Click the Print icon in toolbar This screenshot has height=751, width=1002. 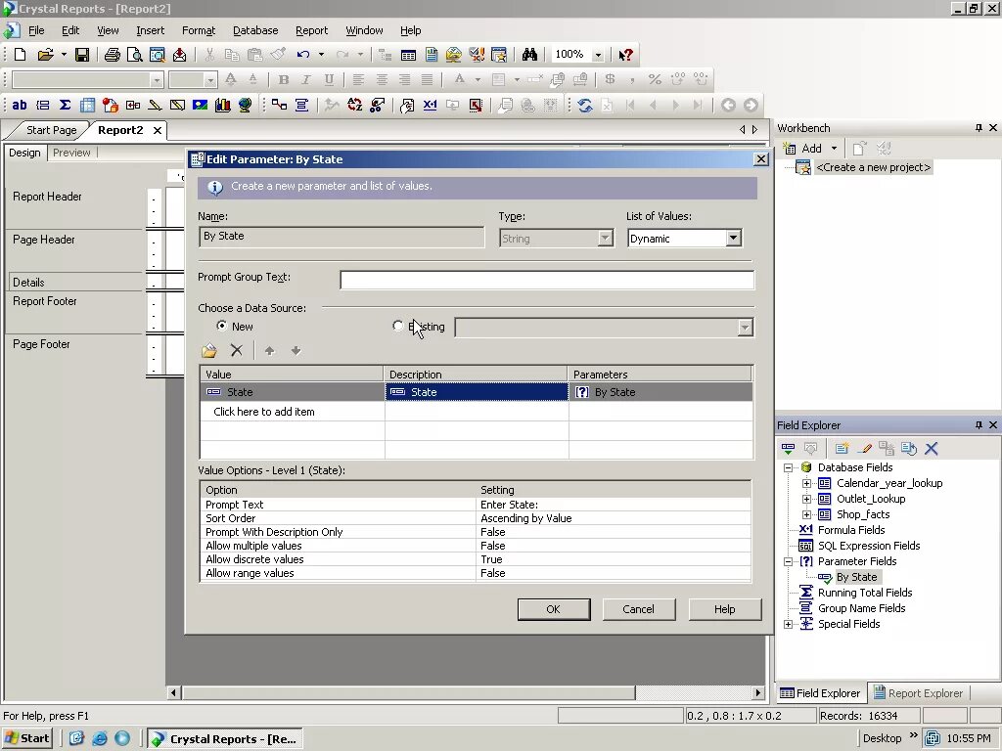pos(113,55)
